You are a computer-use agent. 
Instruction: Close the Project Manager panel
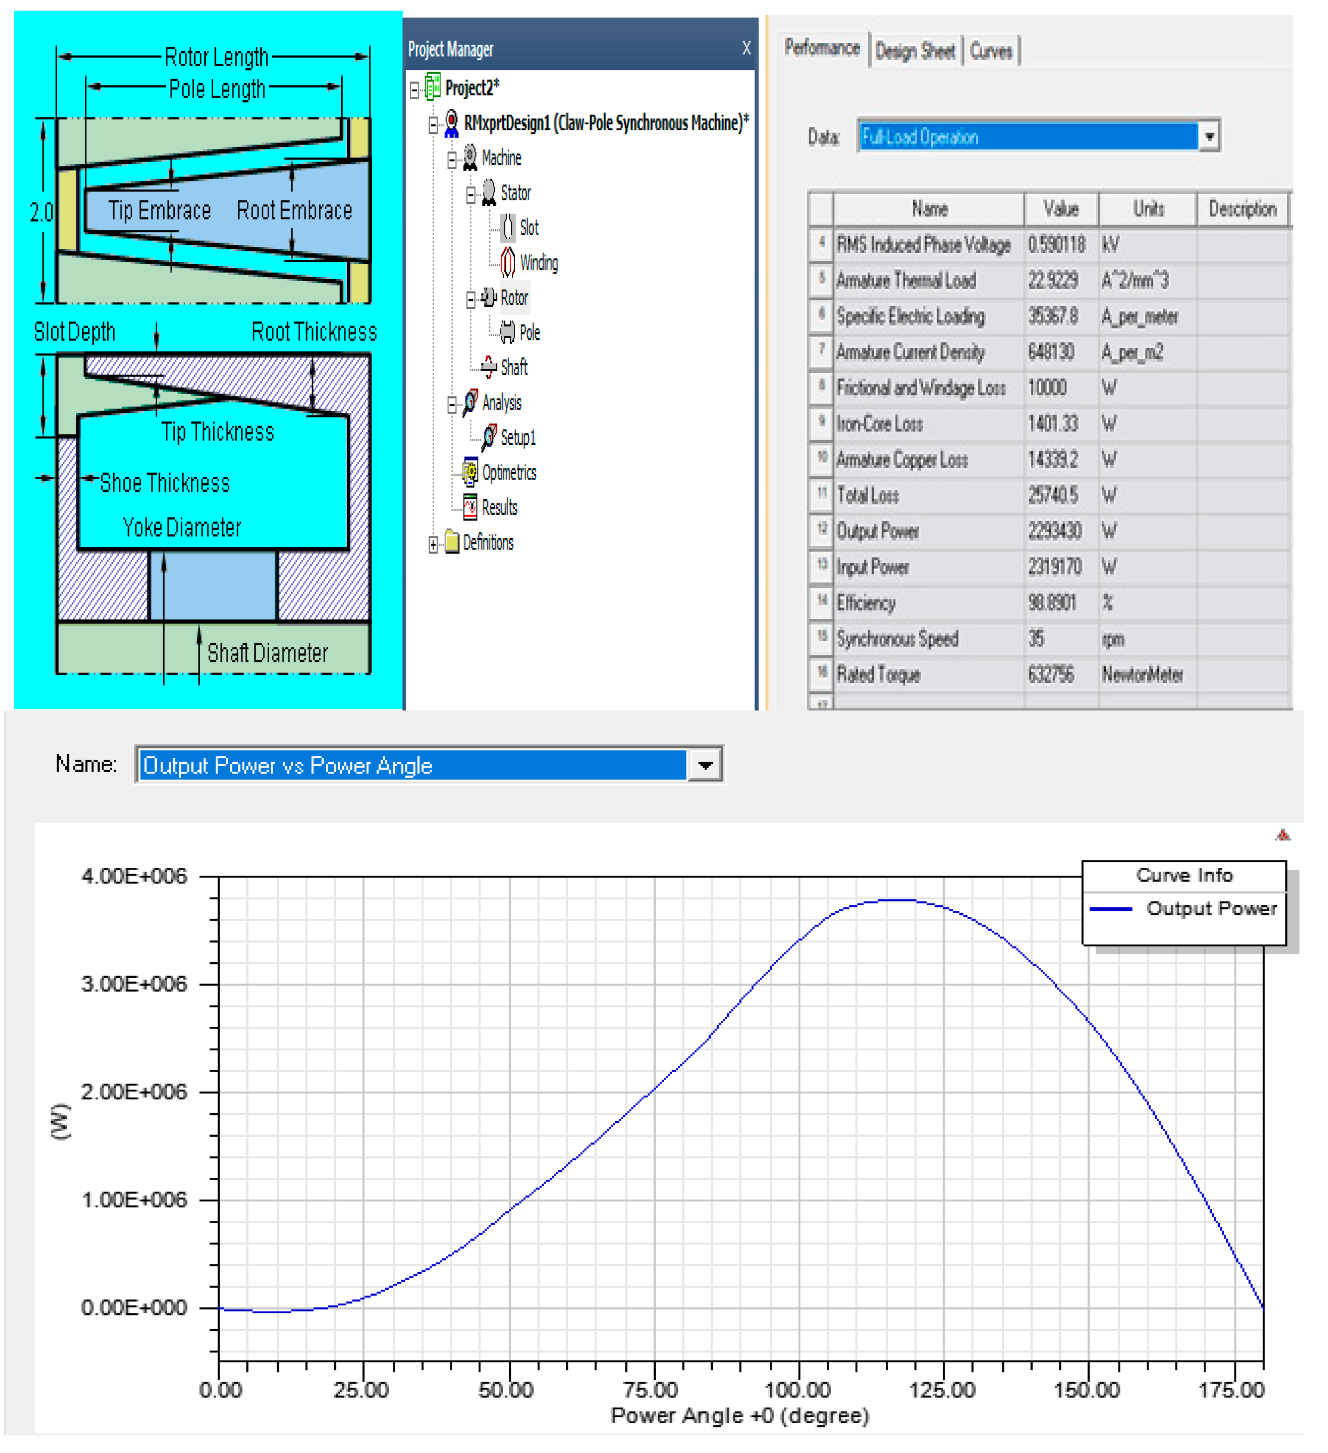747,49
